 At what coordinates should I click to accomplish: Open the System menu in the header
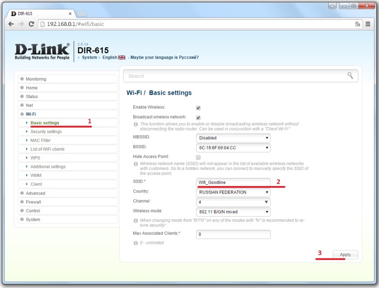pyautogui.click(x=89, y=58)
